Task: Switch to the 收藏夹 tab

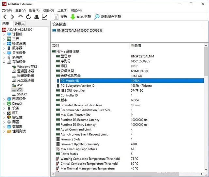Action: point(20,24)
